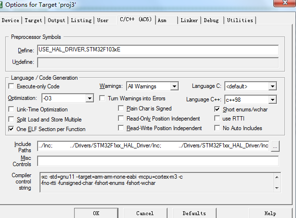Enable Read-Write Position Independent
Screen dimensions: 296x218
[121, 128]
